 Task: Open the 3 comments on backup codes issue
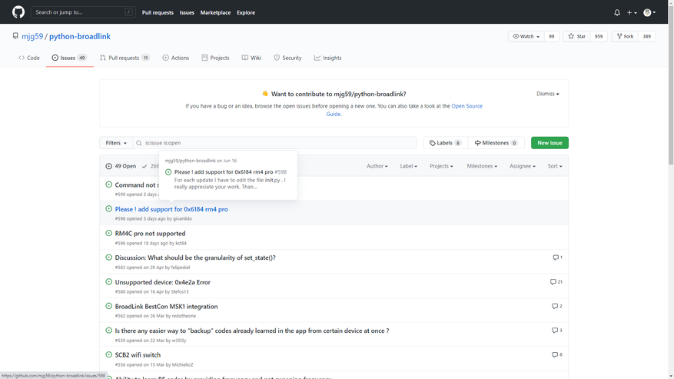pos(557,331)
